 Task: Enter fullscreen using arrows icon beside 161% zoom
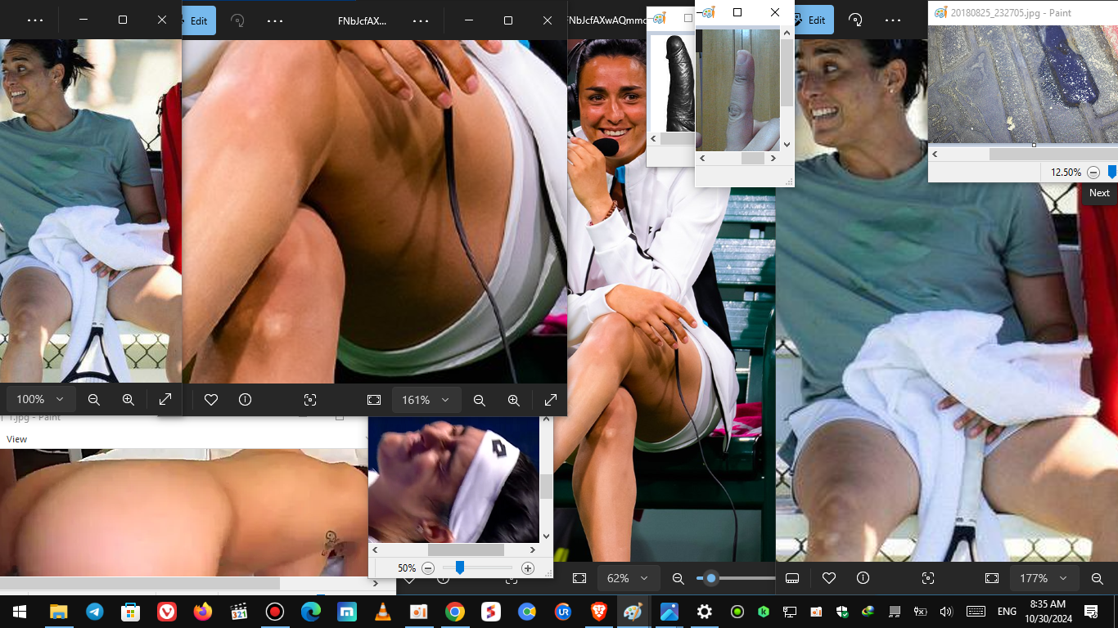(550, 400)
